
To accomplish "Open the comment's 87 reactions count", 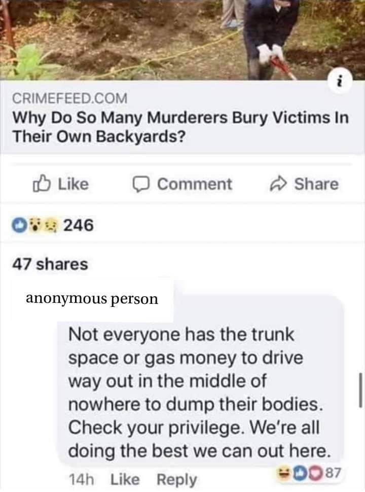I will 334,473.
